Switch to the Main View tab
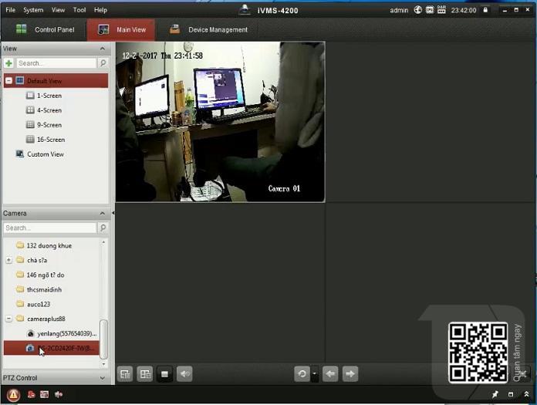 (121, 30)
